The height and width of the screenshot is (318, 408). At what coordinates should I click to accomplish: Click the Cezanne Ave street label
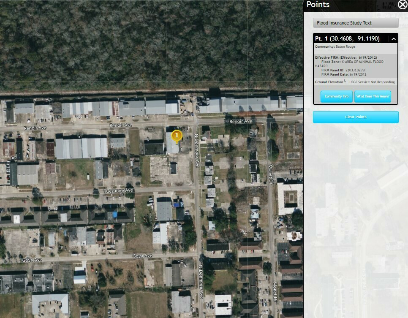120,190
